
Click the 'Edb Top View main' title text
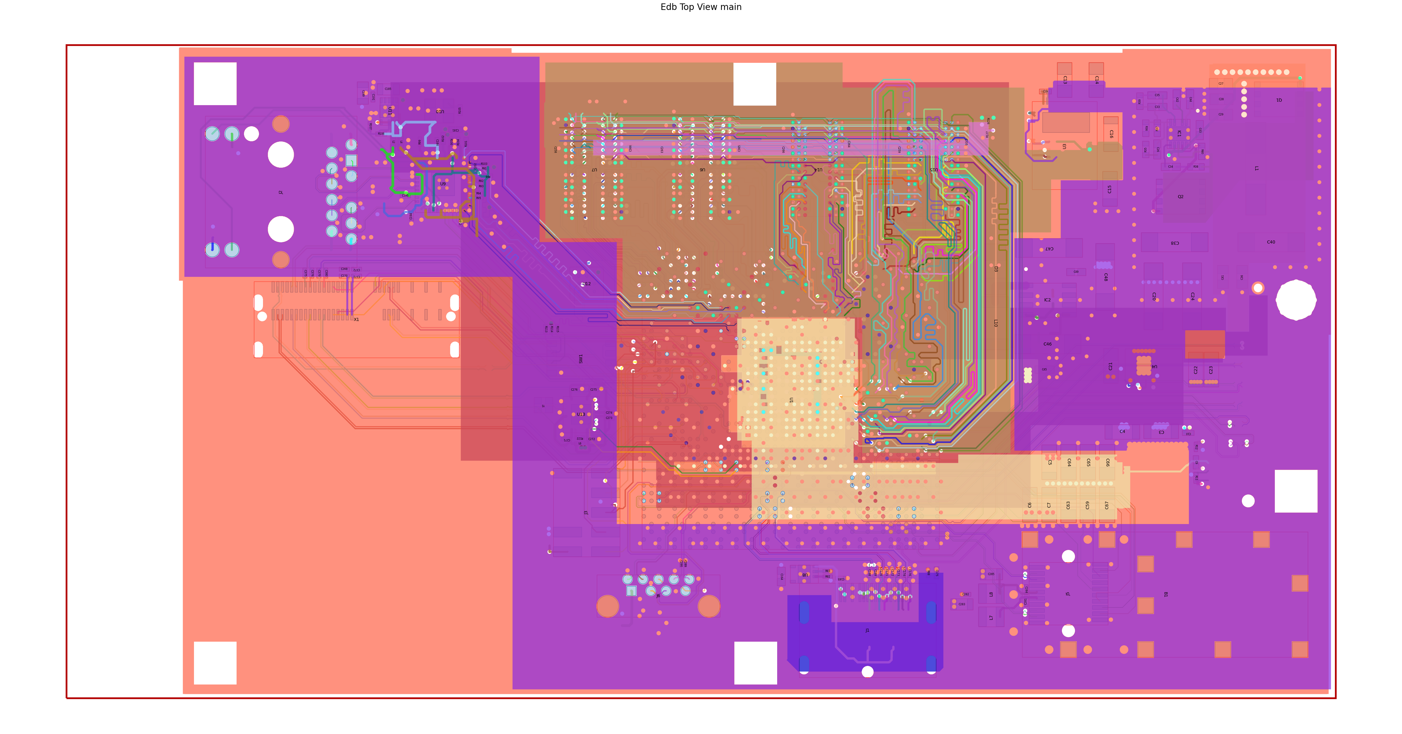pos(701,7)
